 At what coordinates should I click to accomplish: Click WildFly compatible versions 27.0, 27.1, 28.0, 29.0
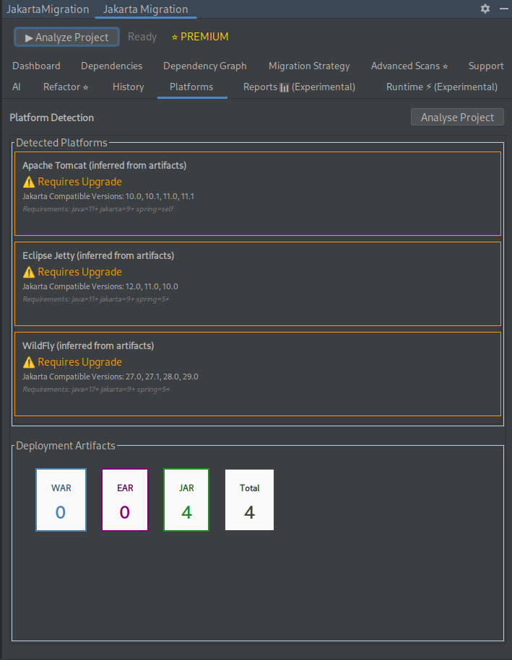pos(110,377)
